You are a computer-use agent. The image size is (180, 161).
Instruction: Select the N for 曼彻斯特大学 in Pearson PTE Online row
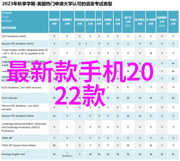54,116
